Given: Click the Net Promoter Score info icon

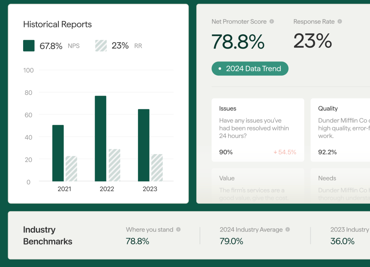Looking at the screenshot, I should click(272, 21).
